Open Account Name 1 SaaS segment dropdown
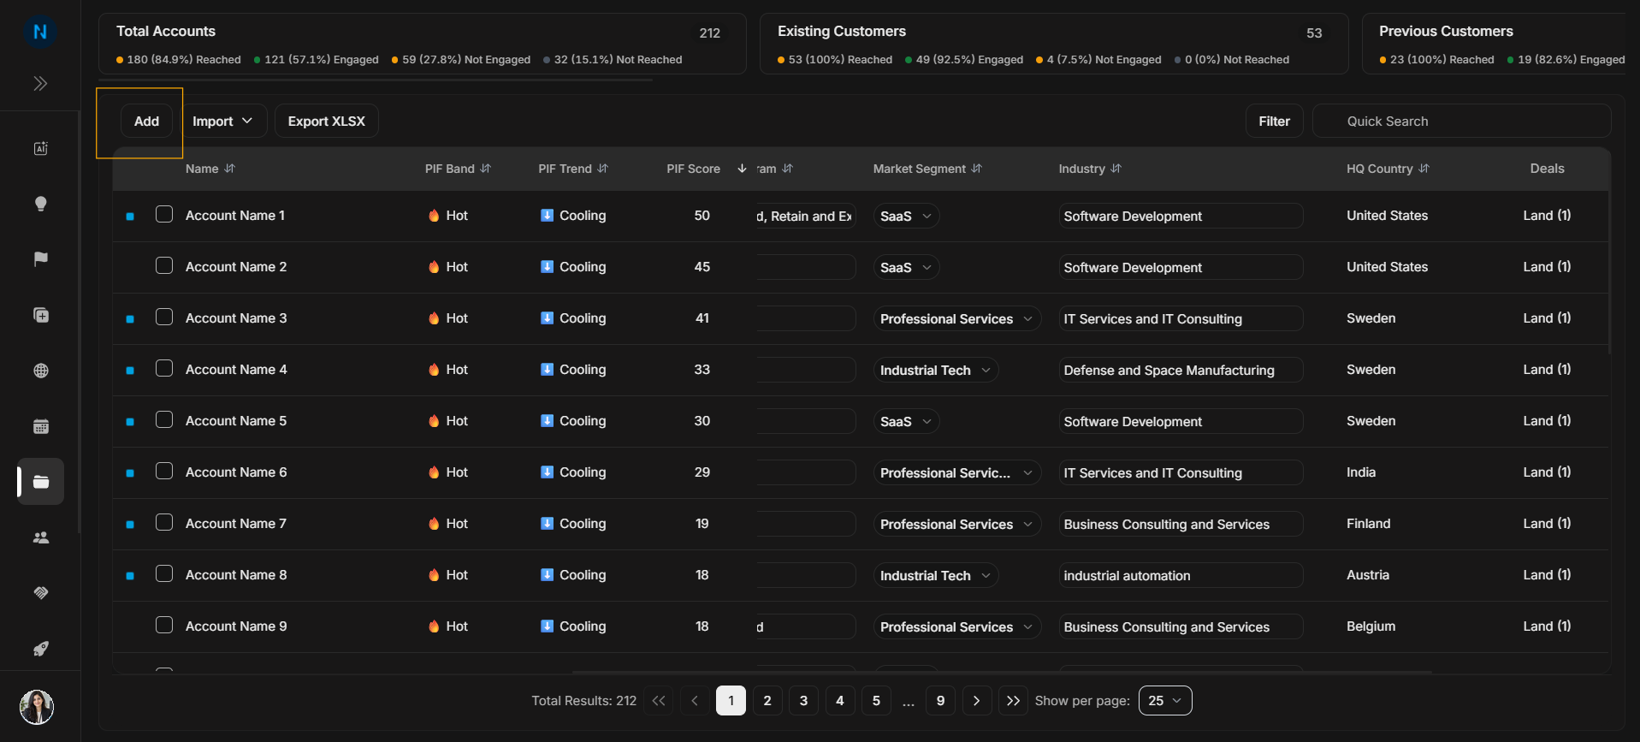This screenshot has width=1640, height=742. [x=906, y=217]
